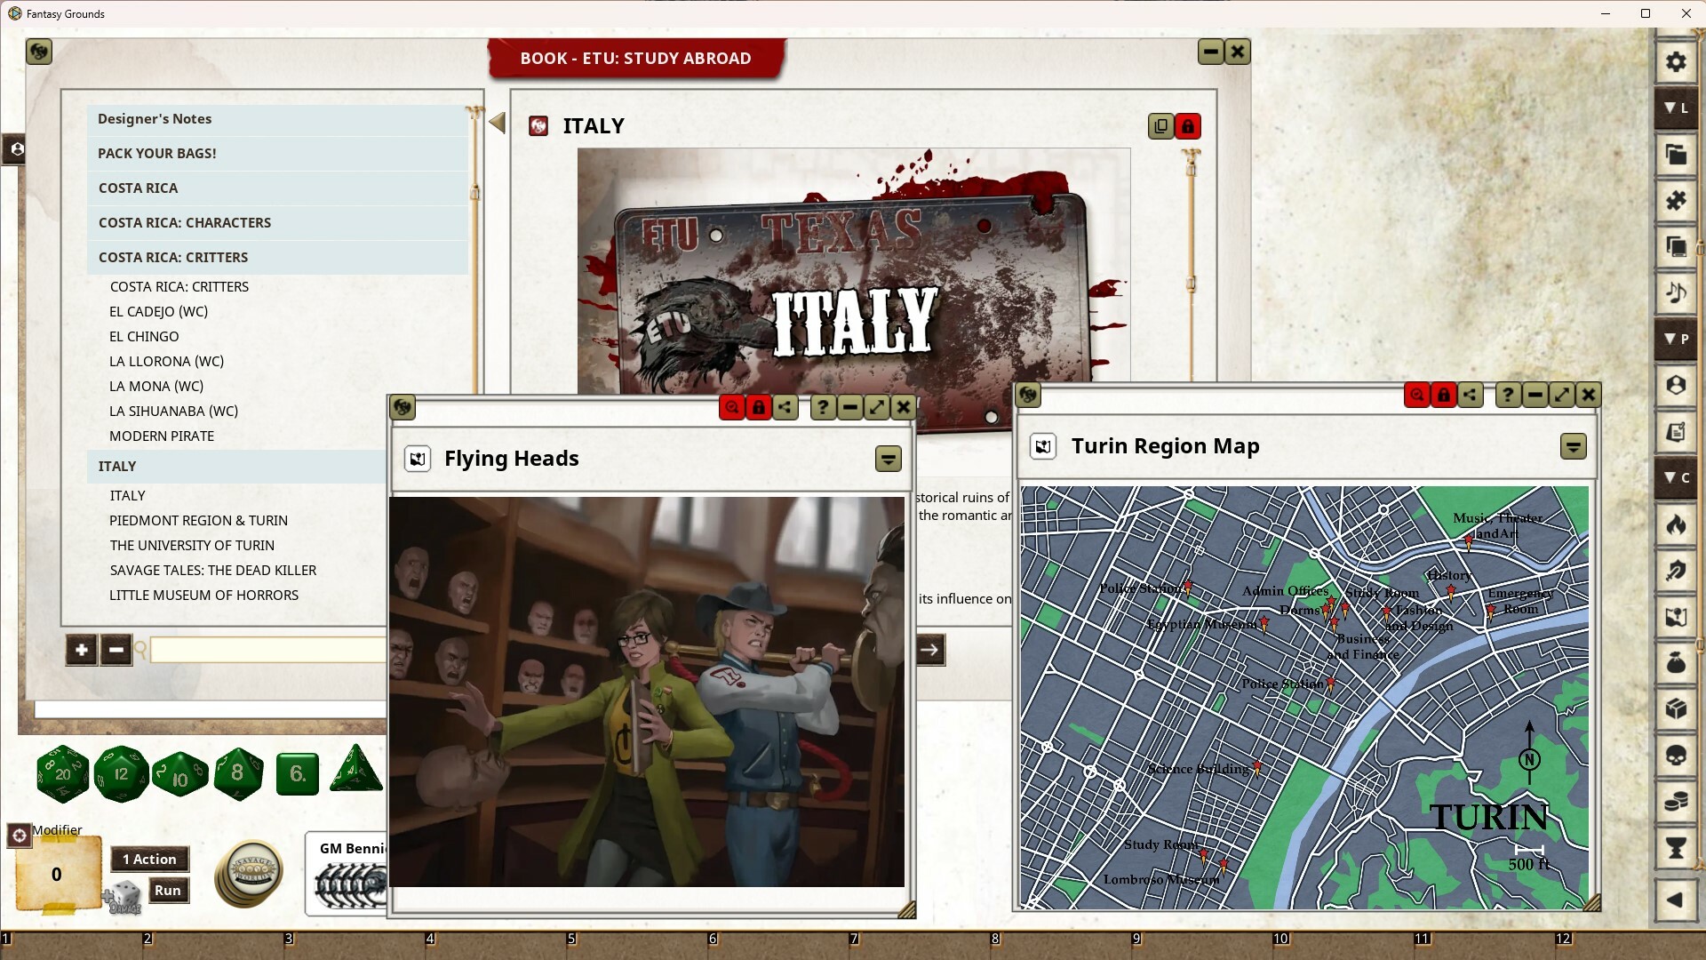Collapse the L section in the sidebar

click(1678, 108)
